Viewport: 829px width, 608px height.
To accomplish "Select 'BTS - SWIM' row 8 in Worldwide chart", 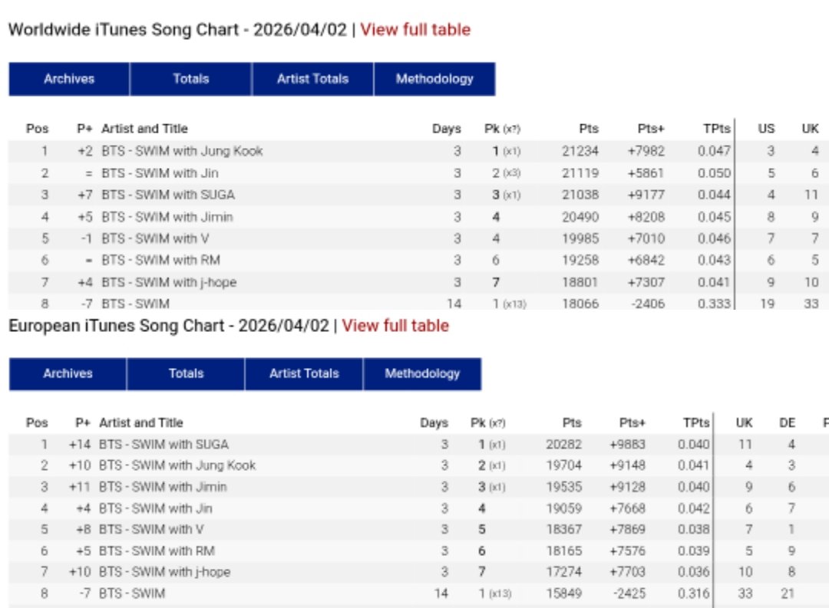I will point(135,304).
